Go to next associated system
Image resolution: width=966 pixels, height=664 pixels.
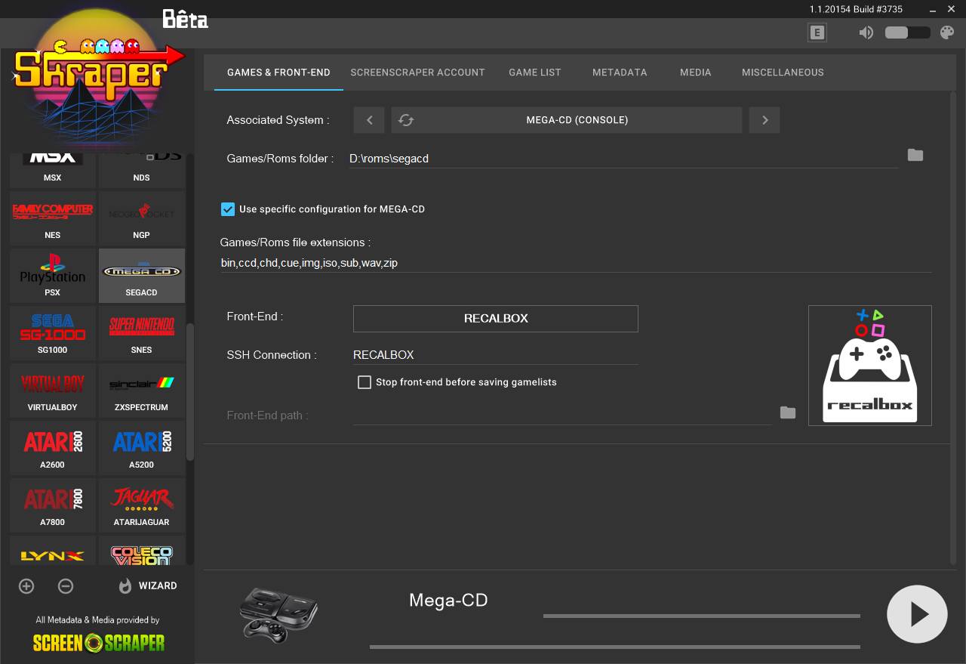(x=764, y=120)
